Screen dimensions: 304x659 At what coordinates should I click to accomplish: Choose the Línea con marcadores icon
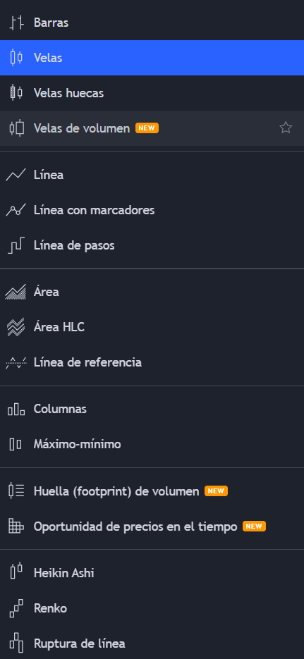(16, 210)
